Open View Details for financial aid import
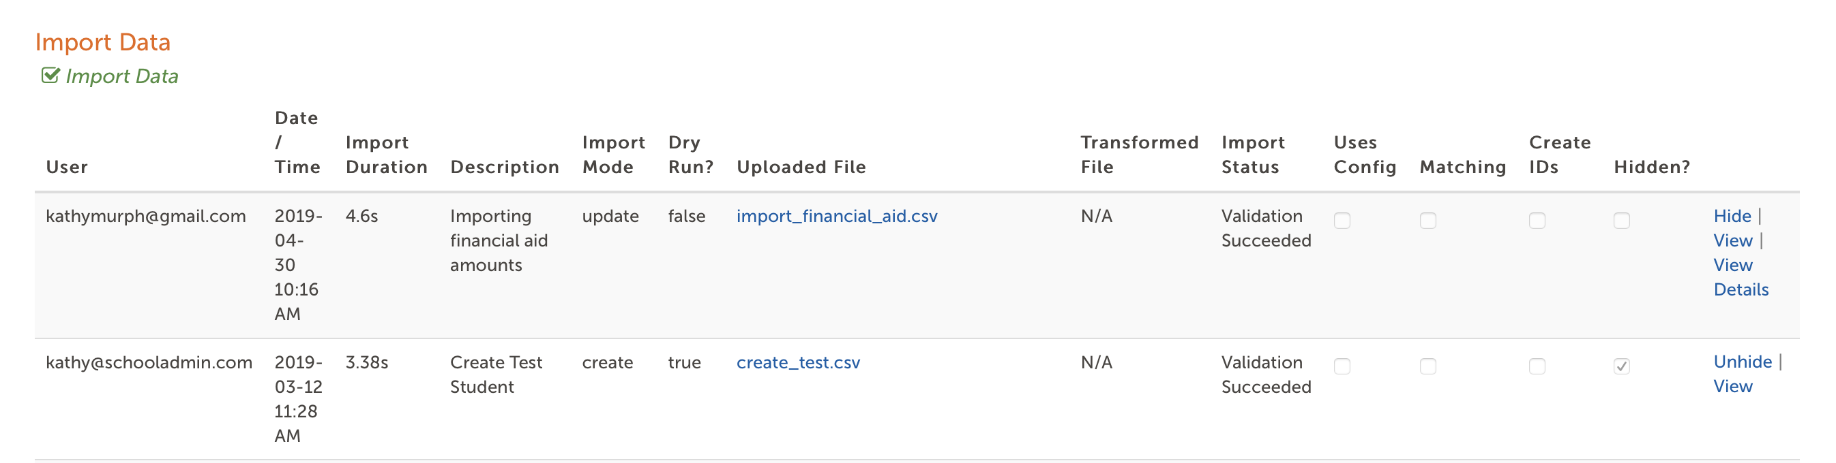The height and width of the screenshot is (463, 1836). (1741, 277)
